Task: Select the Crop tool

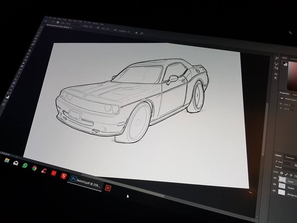Action: pos(36,38)
